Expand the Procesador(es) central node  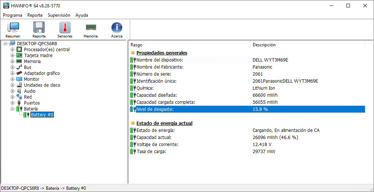point(13,50)
